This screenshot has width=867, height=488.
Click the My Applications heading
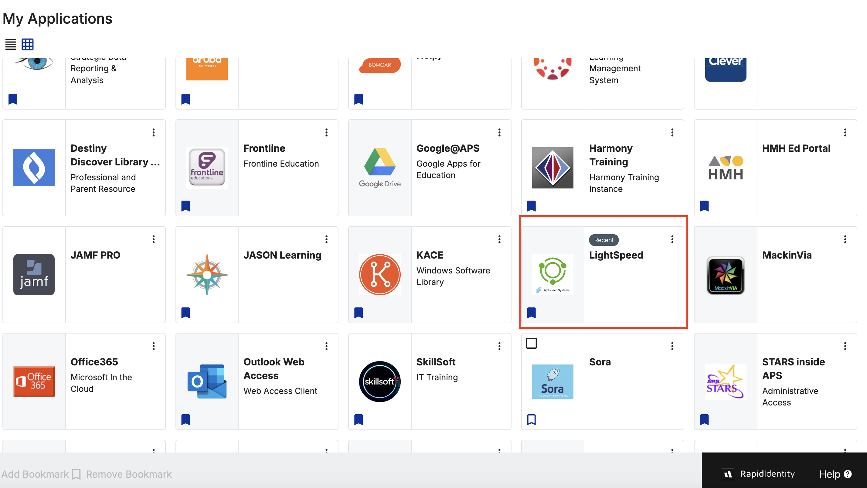point(57,19)
